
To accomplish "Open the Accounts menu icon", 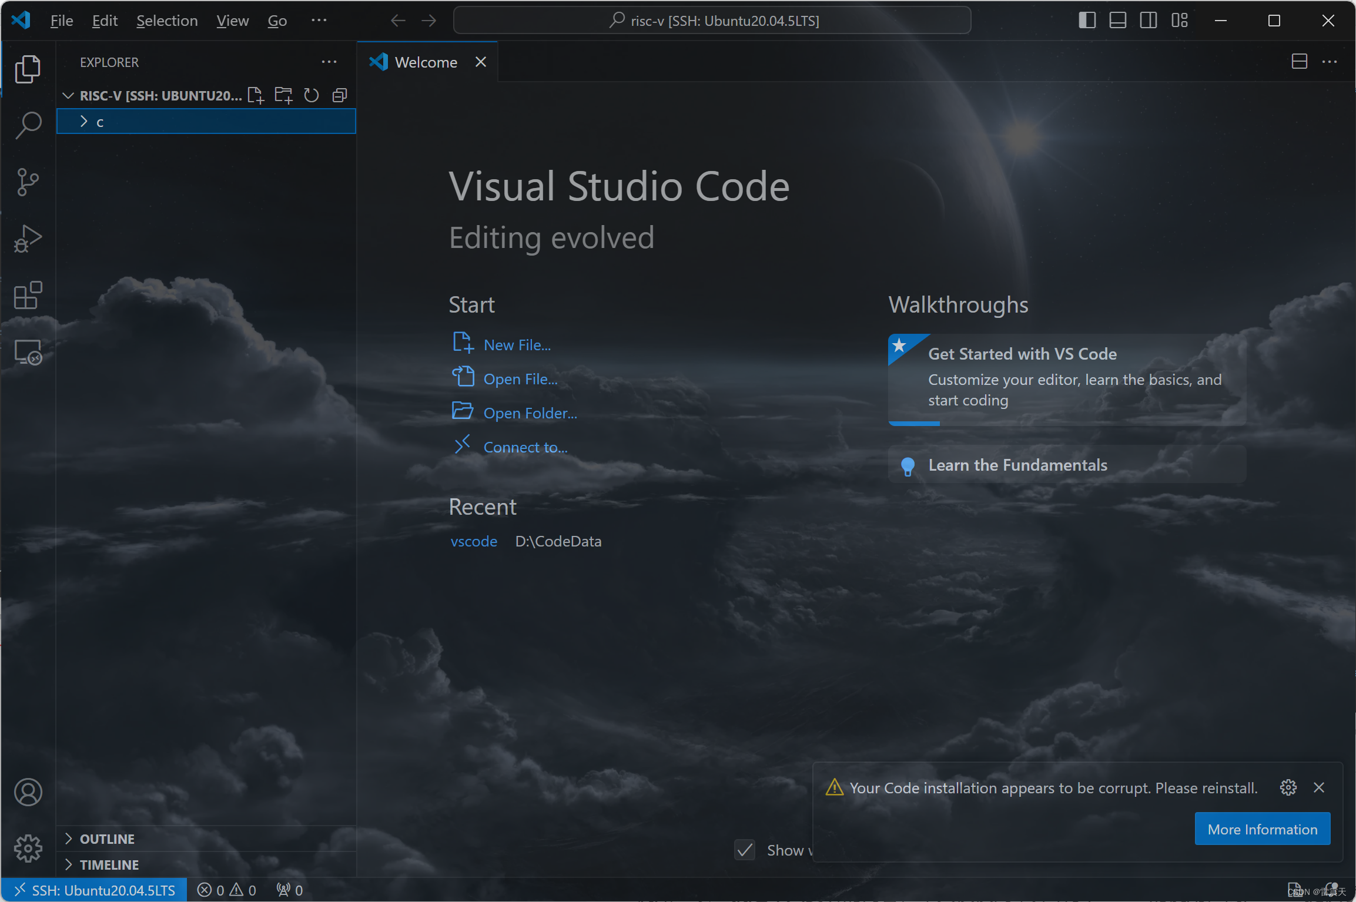I will point(28,792).
